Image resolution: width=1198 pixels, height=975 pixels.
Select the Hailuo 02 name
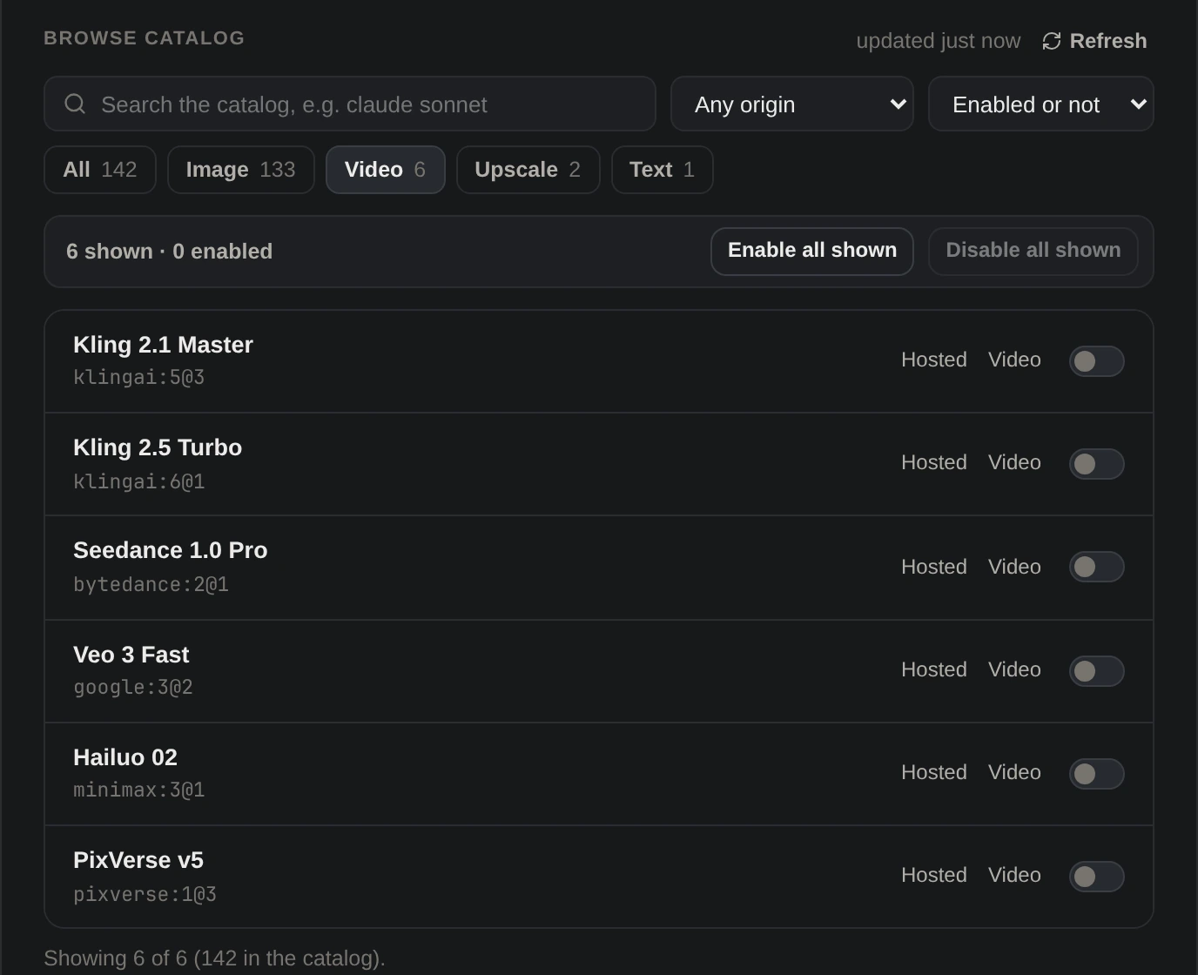point(125,757)
